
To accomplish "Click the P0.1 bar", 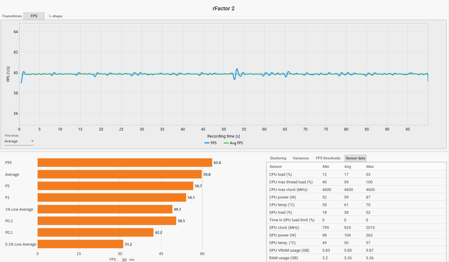I will [x=95, y=233].
